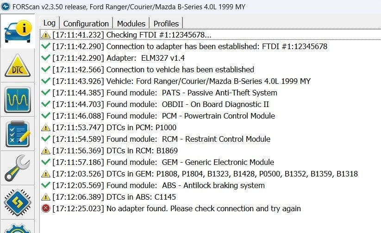Select the 'DTCs in RCM: B1869' entry

coord(115,151)
